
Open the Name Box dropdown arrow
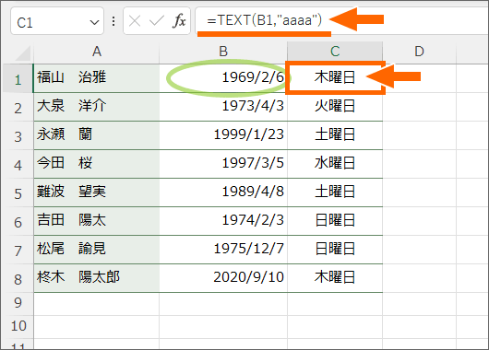pos(94,22)
